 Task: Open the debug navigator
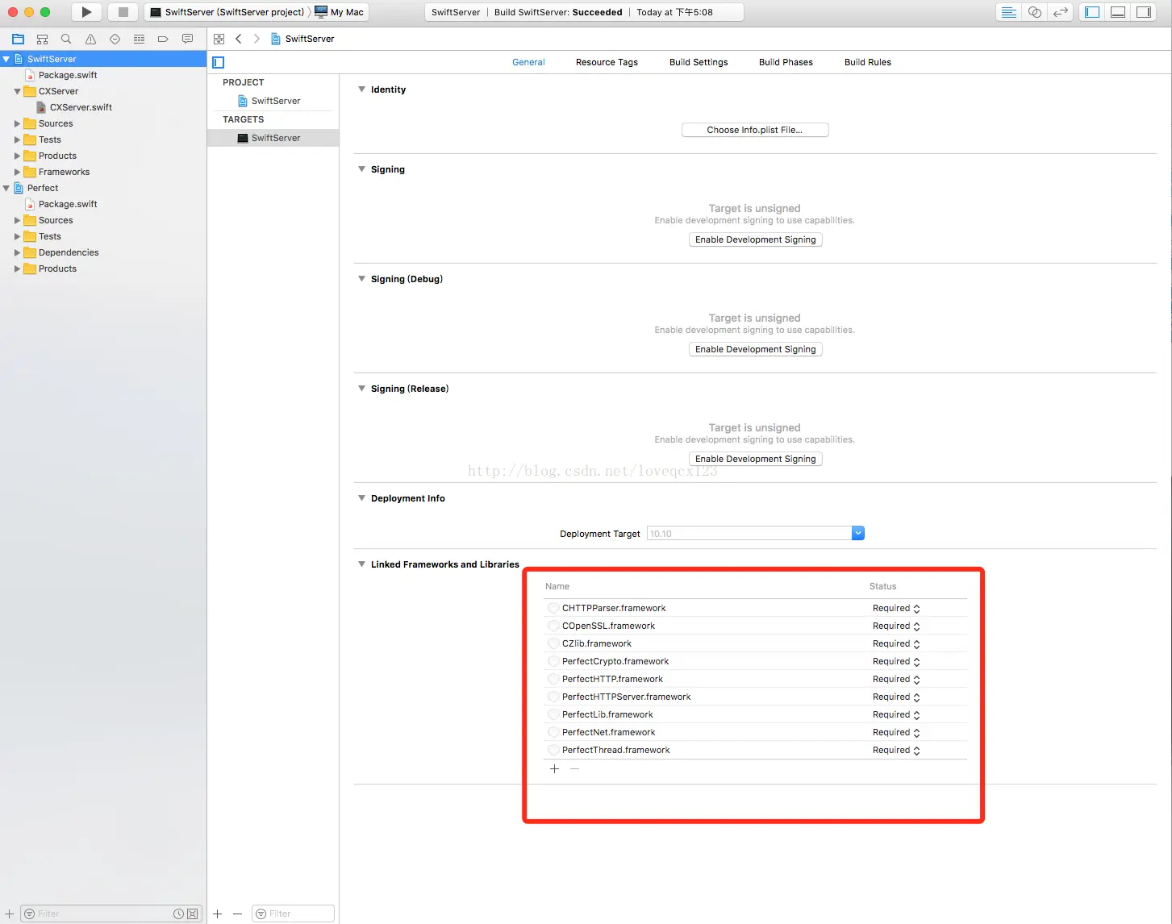pos(139,39)
